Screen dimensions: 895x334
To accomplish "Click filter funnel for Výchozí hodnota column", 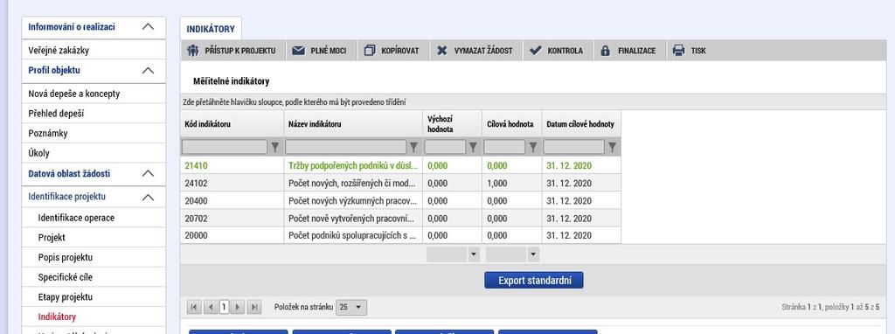I will point(473,147).
